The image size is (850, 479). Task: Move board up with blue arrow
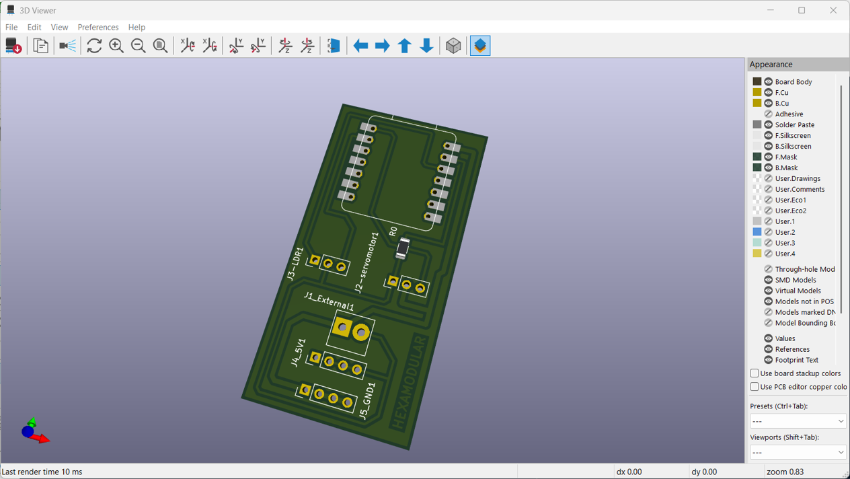pyautogui.click(x=405, y=46)
